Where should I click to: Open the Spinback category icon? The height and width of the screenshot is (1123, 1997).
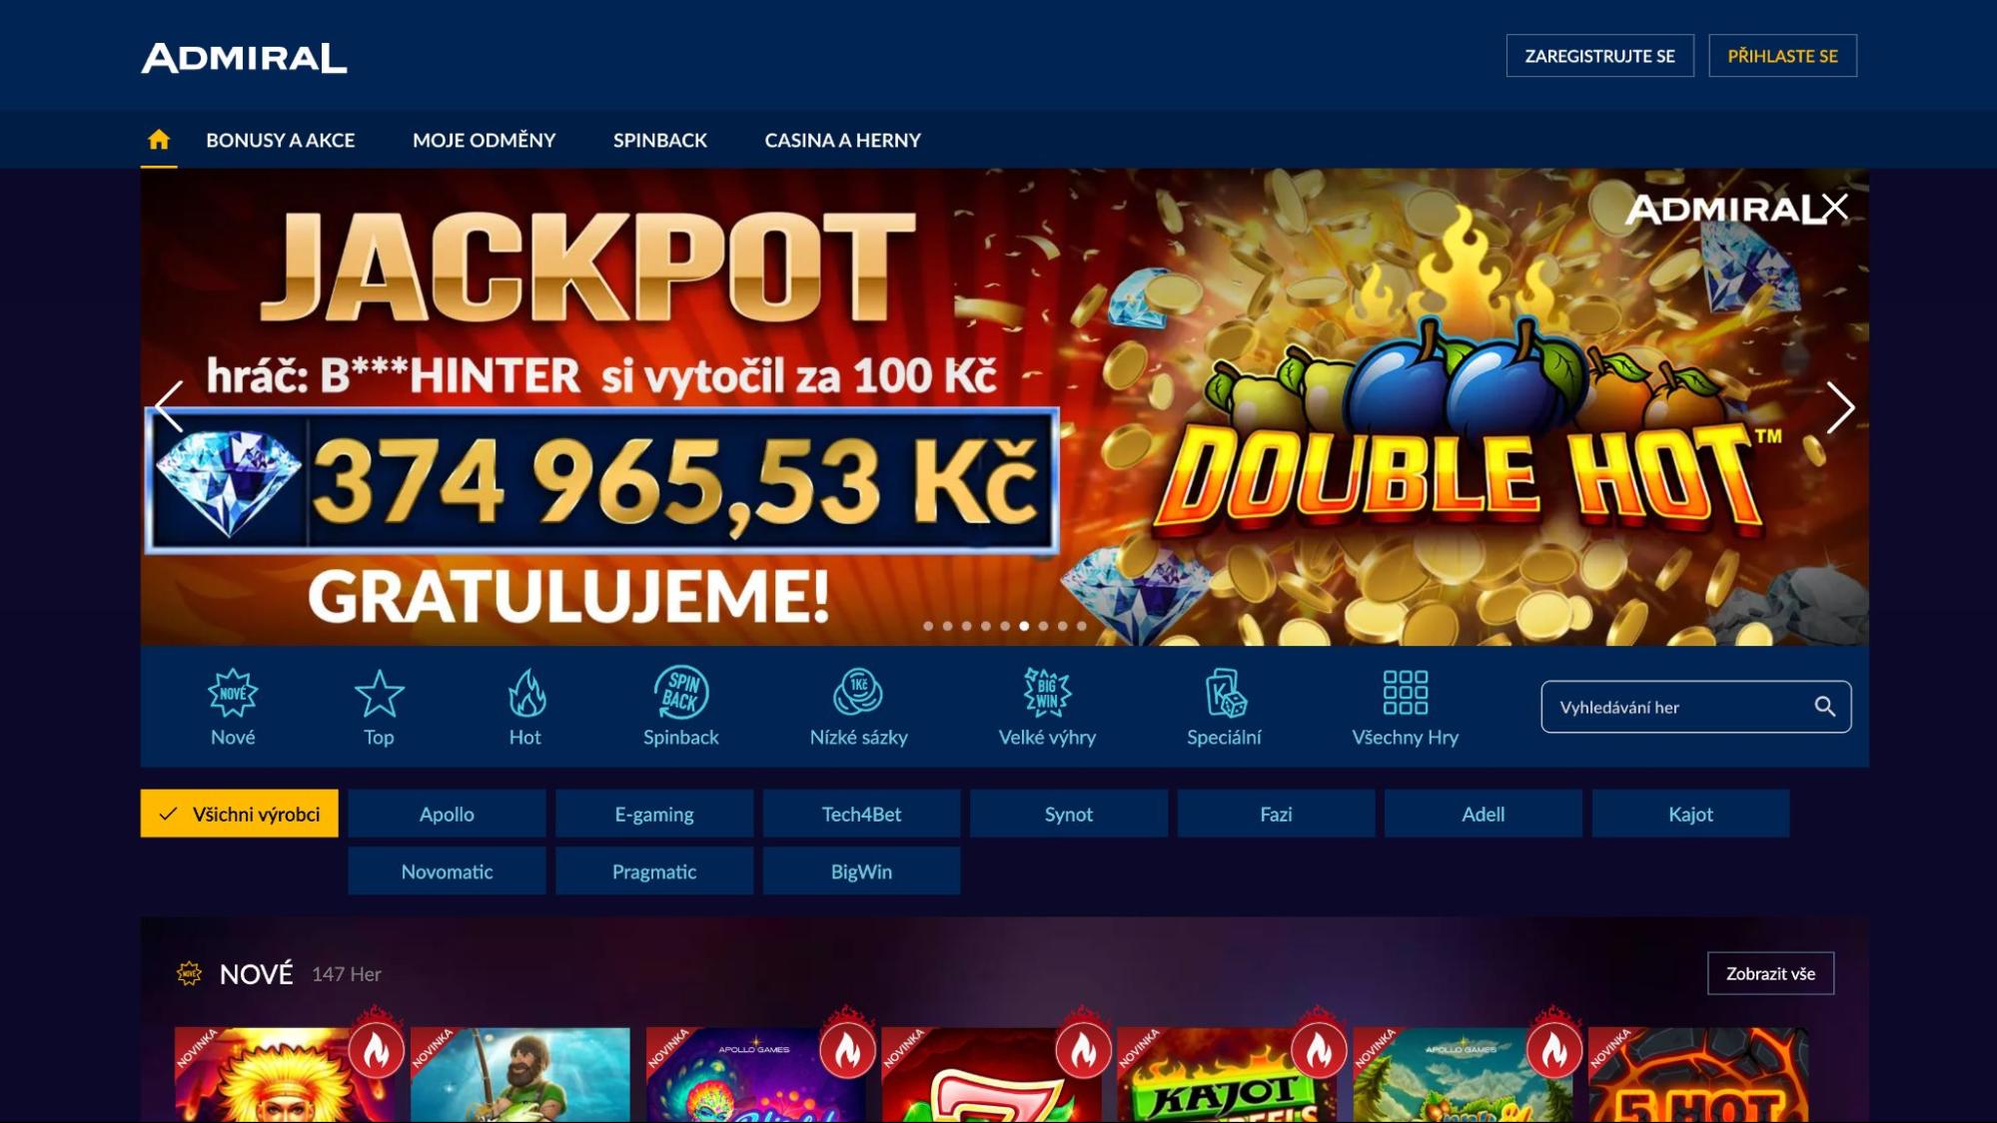click(680, 692)
